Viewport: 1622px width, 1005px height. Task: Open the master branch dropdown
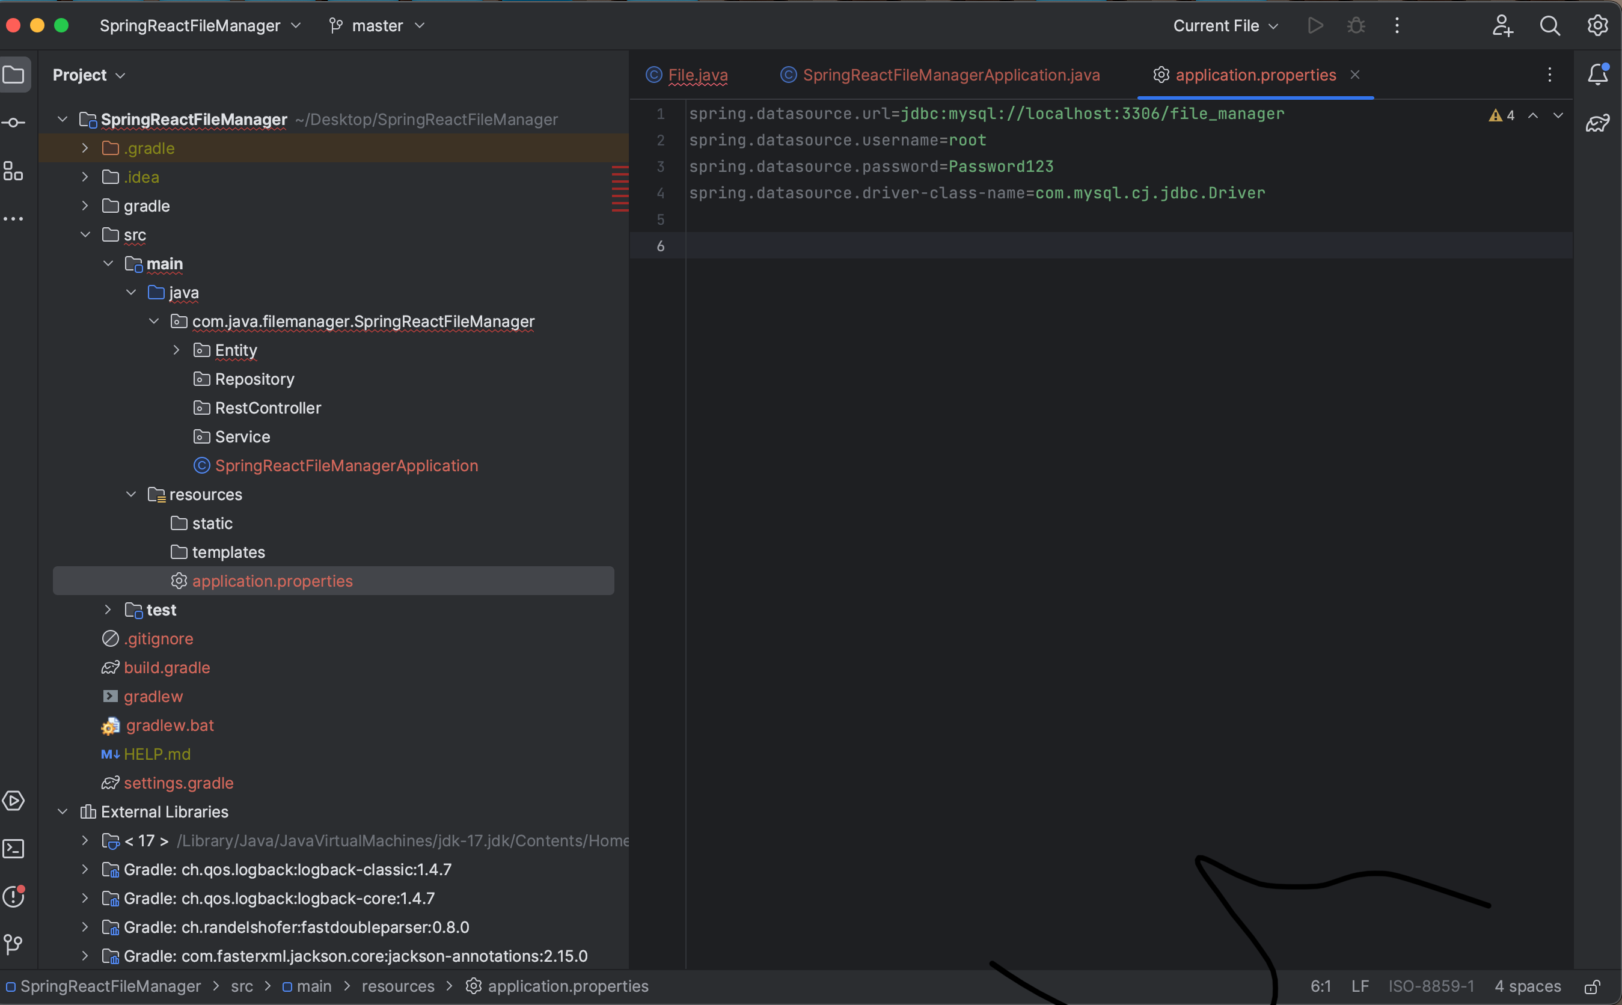point(376,25)
